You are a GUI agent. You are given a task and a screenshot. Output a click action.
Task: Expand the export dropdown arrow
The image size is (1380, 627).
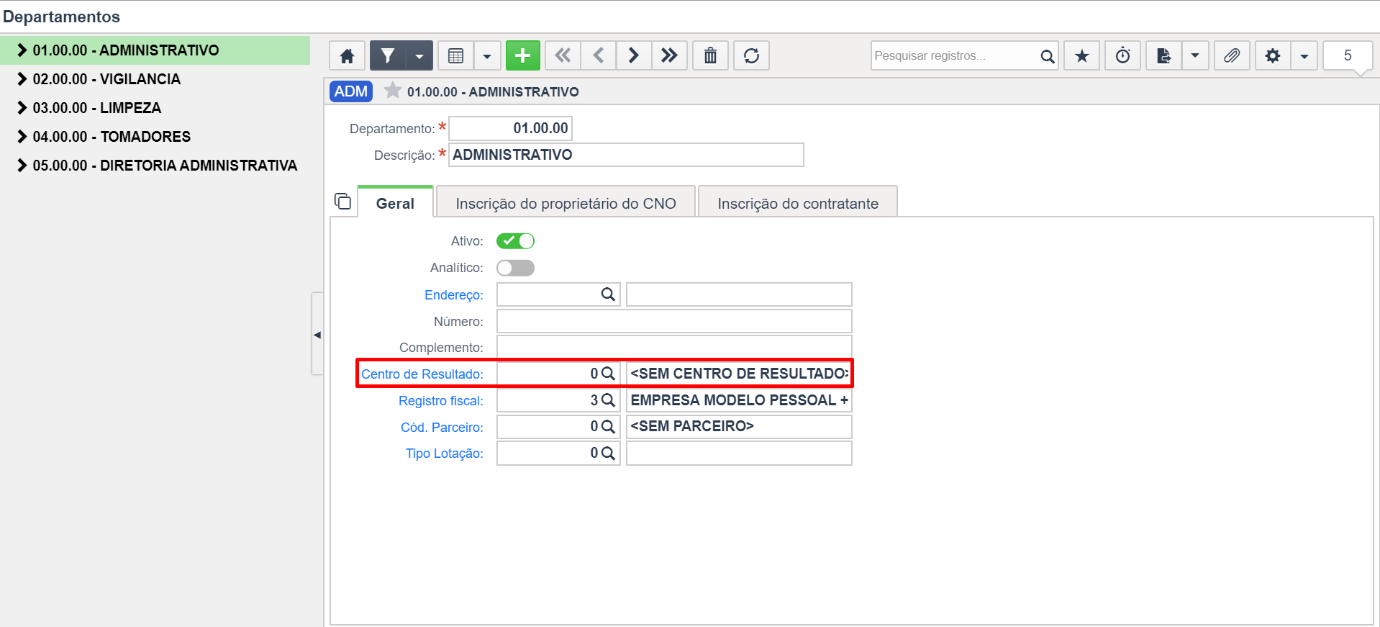click(x=1195, y=55)
